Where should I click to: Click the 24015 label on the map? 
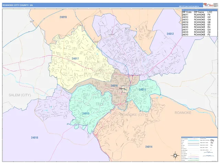pos(86,113)
